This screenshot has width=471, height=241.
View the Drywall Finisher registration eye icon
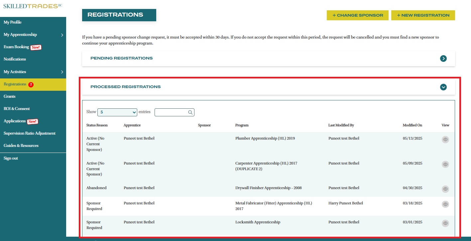coord(445,189)
